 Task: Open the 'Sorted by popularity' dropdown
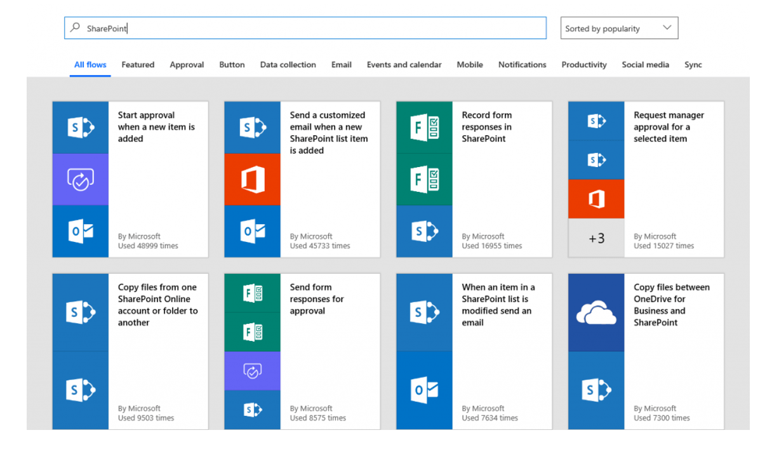tap(619, 28)
